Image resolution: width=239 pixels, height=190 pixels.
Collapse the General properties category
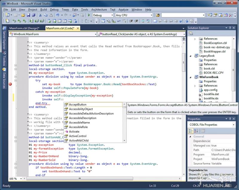pyautogui.click(x=190, y=136)
